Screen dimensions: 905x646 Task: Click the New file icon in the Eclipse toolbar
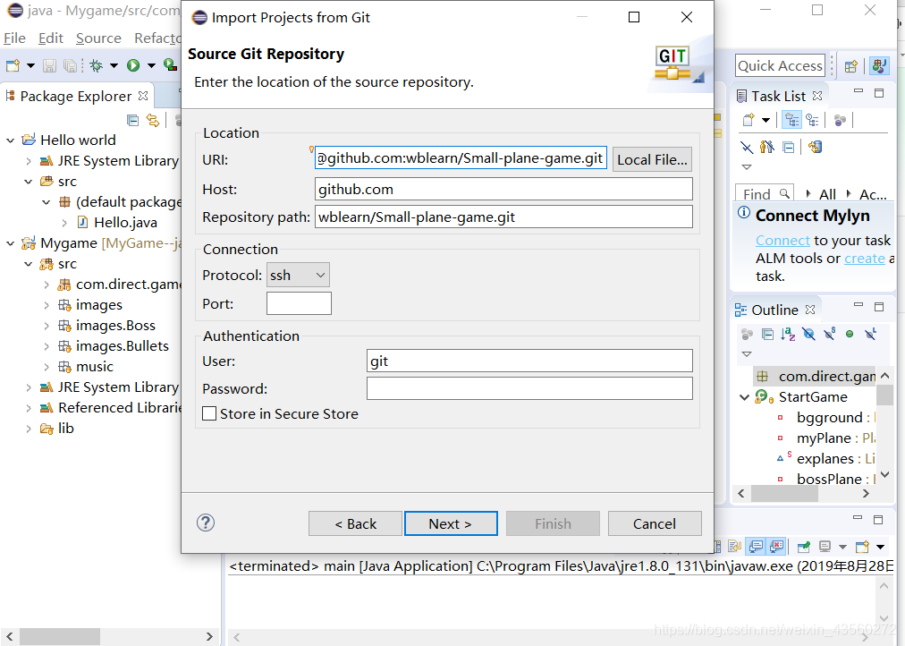(13, 66)
